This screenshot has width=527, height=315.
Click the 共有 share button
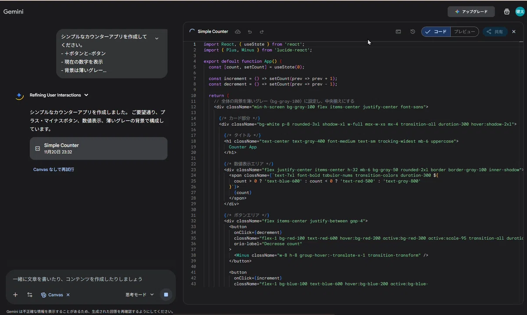(x=495, y=32)
